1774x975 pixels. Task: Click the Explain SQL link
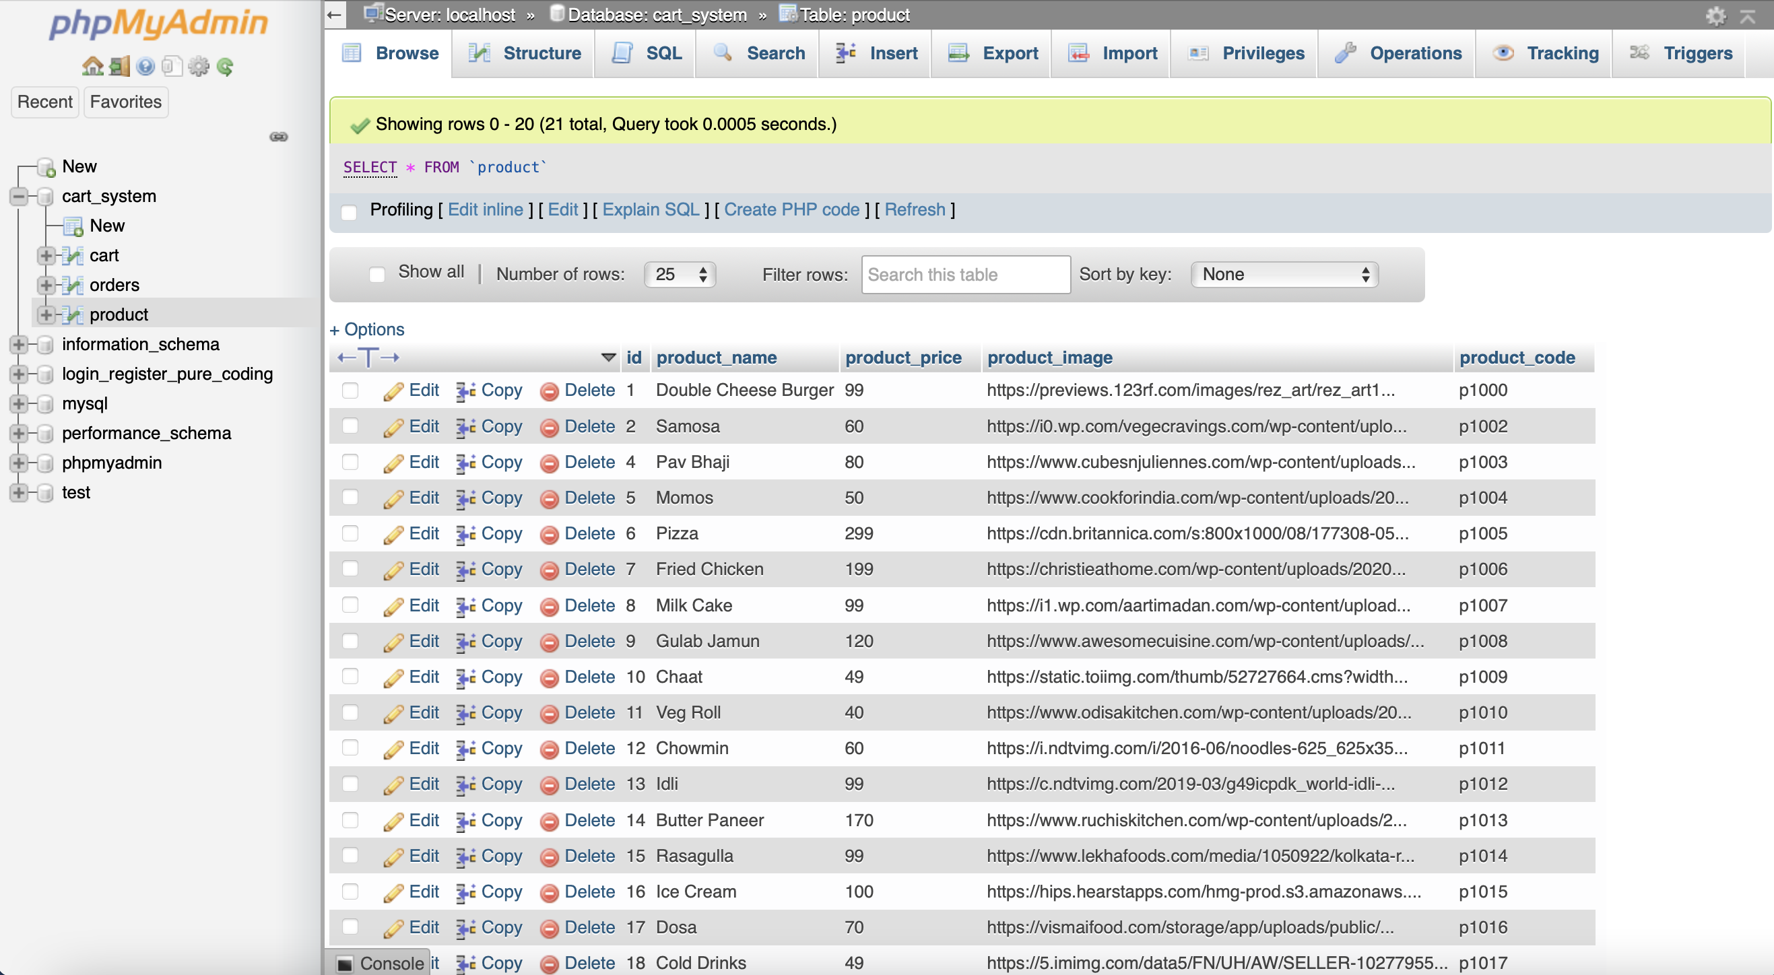pos(650,209)
